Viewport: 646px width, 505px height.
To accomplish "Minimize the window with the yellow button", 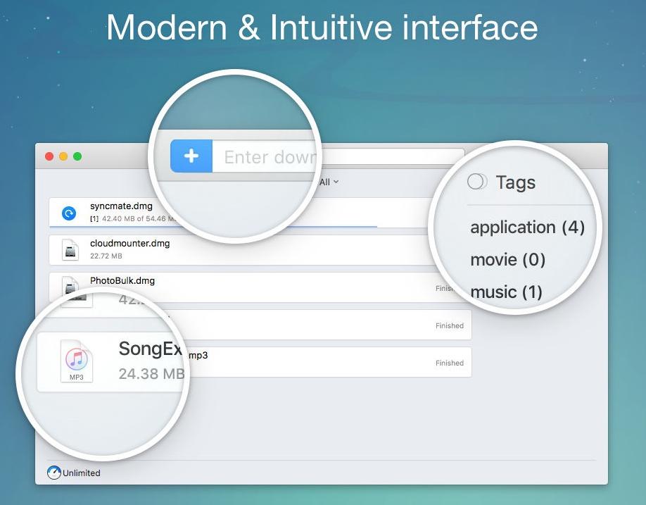I will click(x=63, y=156).
